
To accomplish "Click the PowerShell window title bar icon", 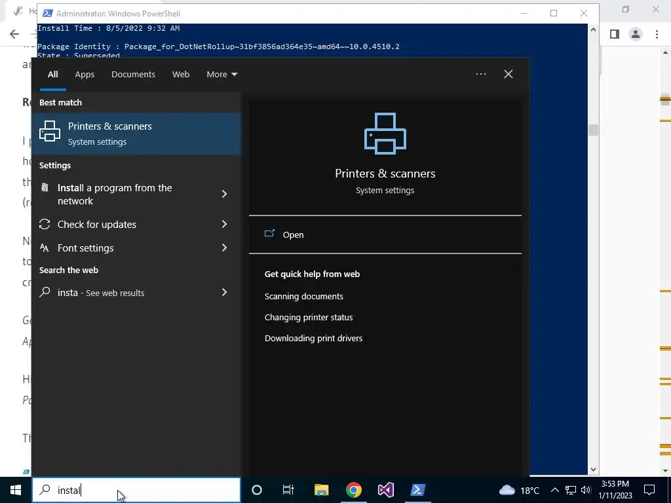I will pos(48,13).
